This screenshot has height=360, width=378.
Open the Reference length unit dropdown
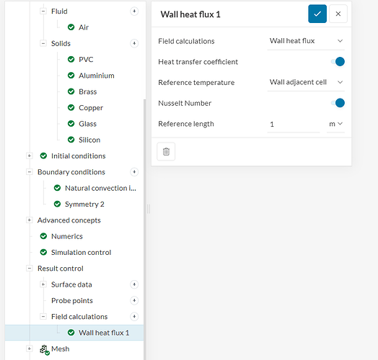335,124
